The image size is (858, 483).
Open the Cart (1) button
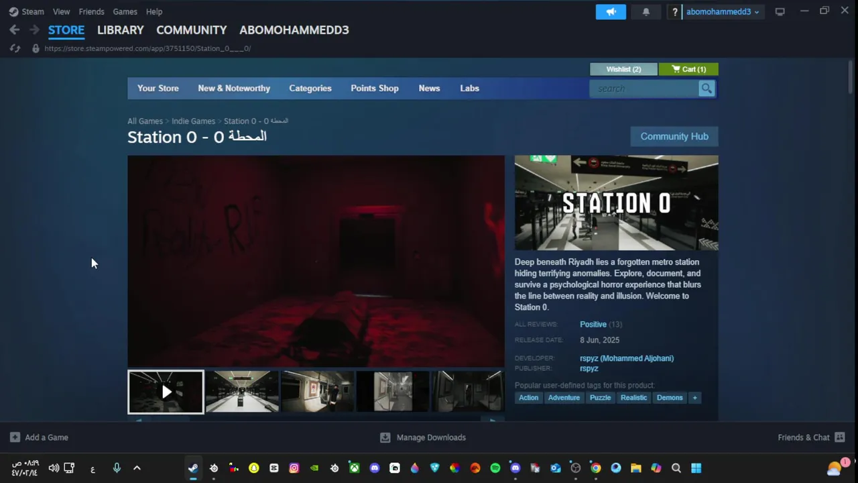tap(689, 69)
